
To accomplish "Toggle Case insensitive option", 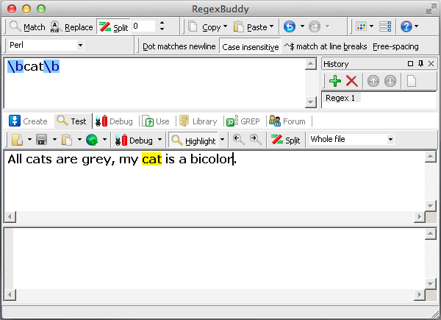I will 251,47.
